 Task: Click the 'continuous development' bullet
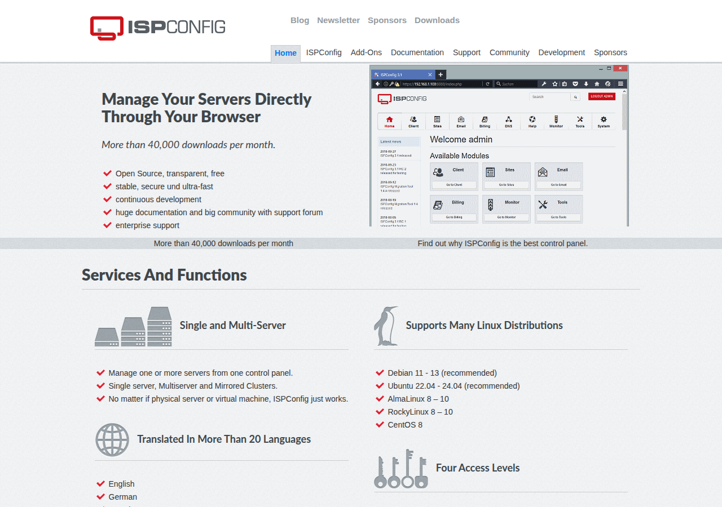pyautogui.click(x=159, y=199)
